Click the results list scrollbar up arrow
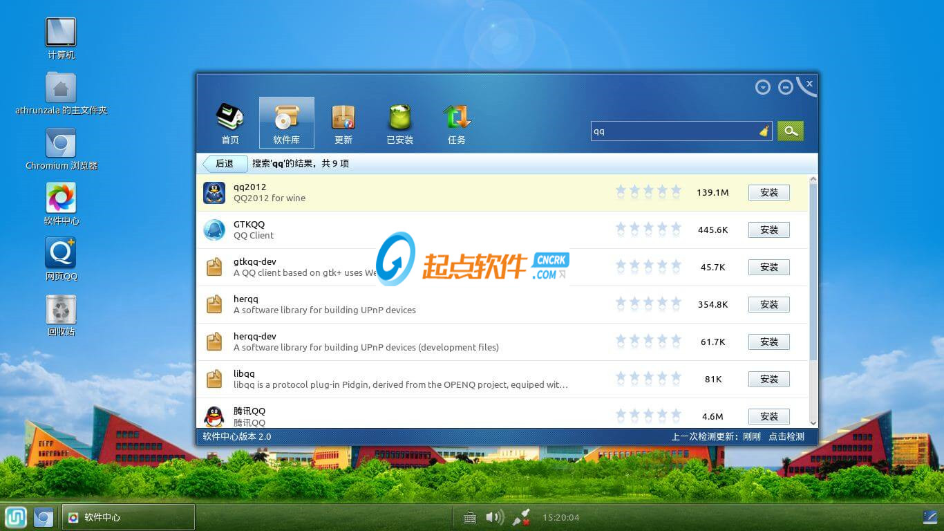 813,180
